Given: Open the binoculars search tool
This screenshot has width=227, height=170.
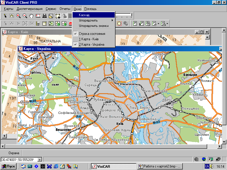Looking at the screenshot, I should [45, 16].
